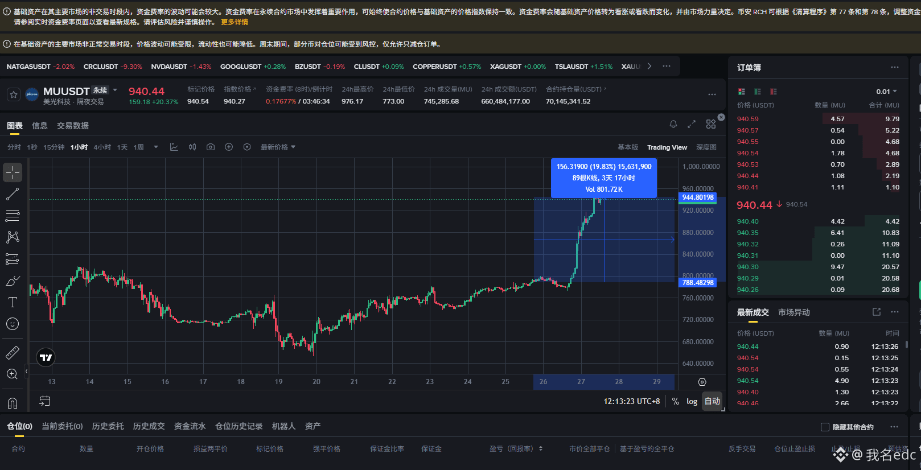921x470 pixels.
Task: Open order book more options menu
Action: point(895,67)
